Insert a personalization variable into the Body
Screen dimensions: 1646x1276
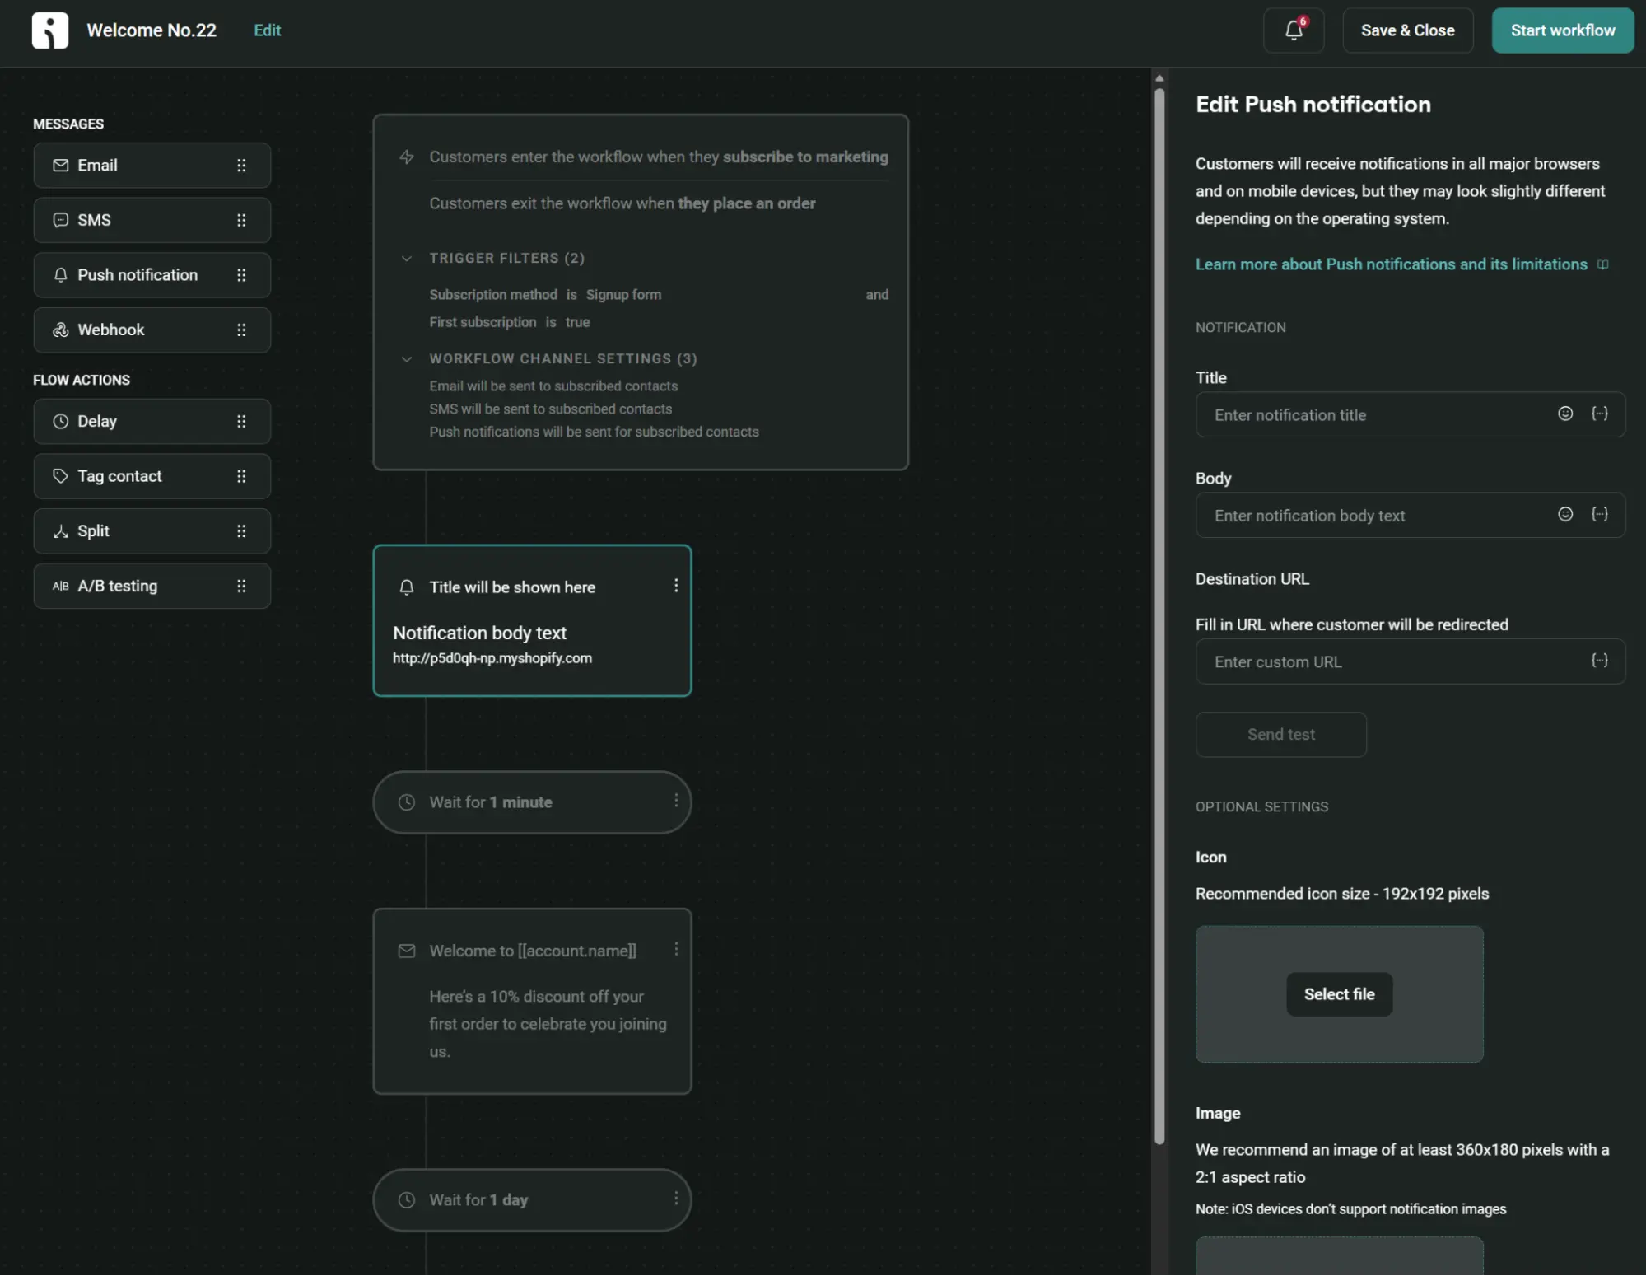click(x=1599, y=514)
